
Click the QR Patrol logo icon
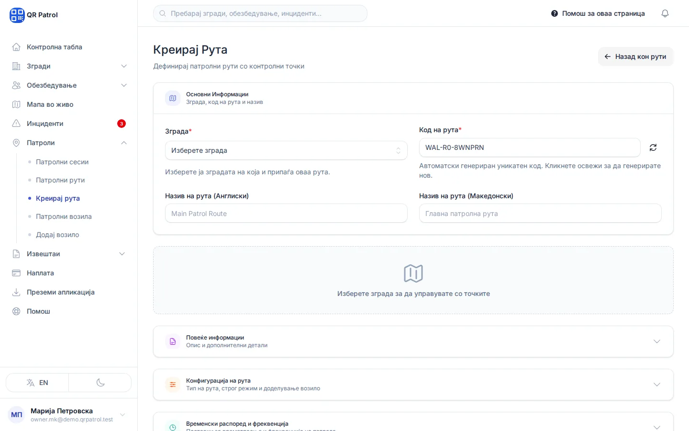click(17, 15)
